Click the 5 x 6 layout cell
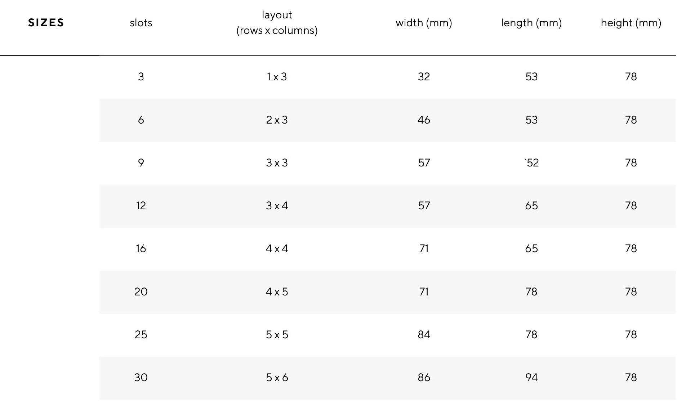Viewport: 677px width, 401px height. click(x=277, y=378)
